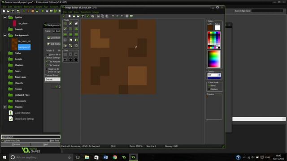Click the Paste icon in Image Editor toolbar

[x=107, y=16]
